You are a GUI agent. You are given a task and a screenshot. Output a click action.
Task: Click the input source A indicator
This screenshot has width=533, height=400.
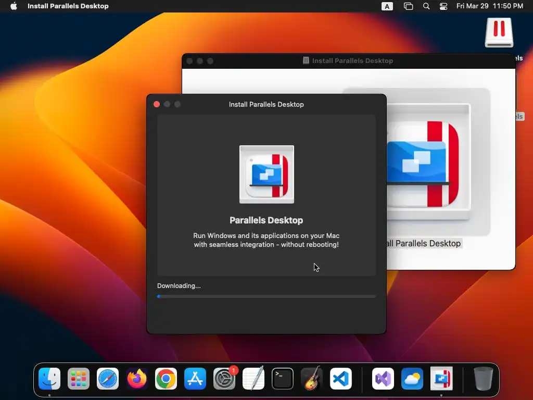[387, 6]
